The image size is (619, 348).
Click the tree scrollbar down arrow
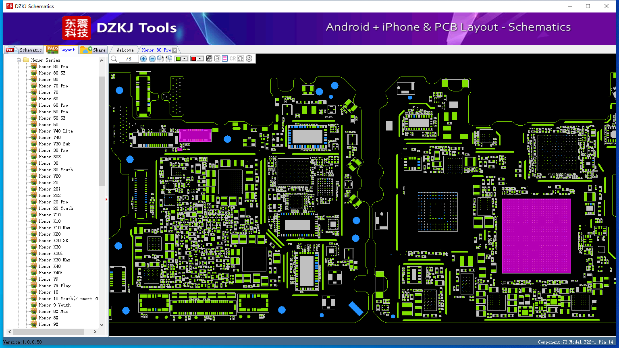[x=102, y=325]
